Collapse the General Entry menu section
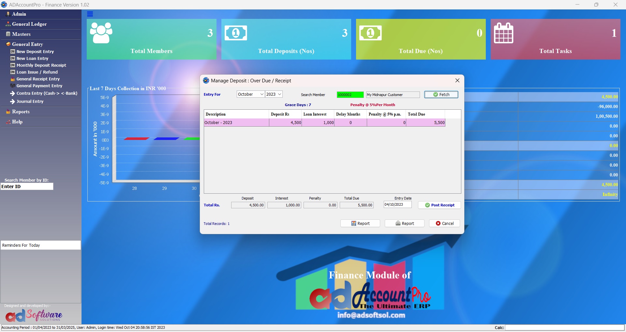626x332 pixels. (27, 44)
